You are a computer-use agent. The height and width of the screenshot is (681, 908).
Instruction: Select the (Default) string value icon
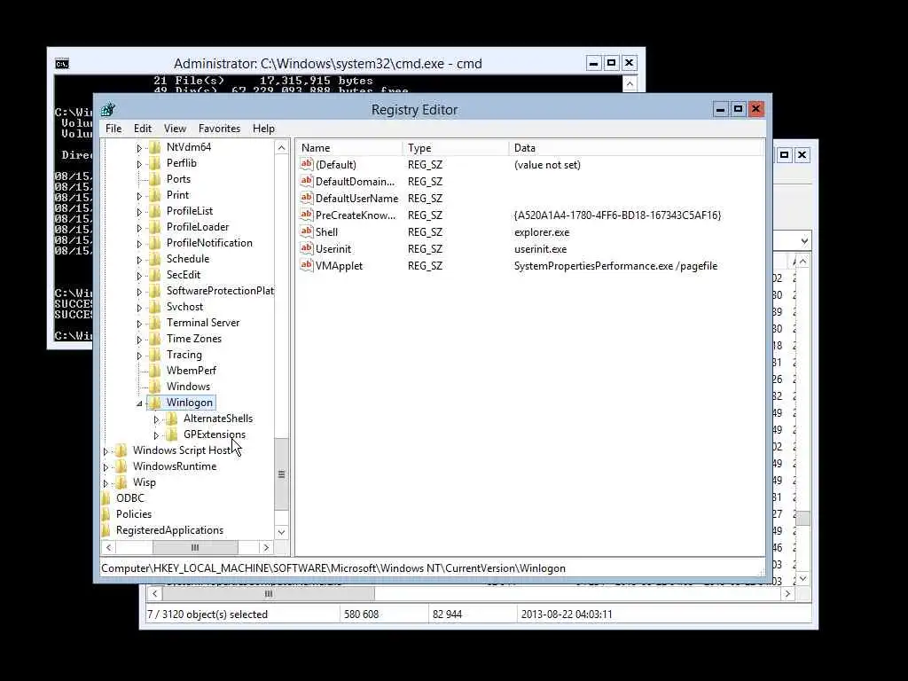(x=306, y=164)
